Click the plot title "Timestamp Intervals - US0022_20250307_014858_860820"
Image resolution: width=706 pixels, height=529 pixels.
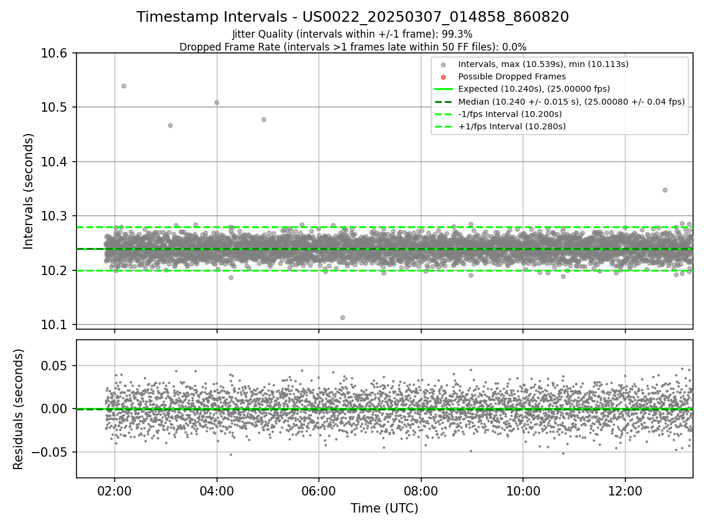[x=352, y=17]
